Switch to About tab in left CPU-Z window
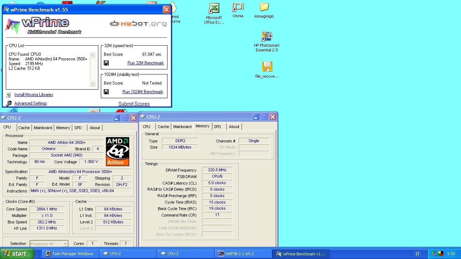The image size is (461, 259). (x=95, y=128)
